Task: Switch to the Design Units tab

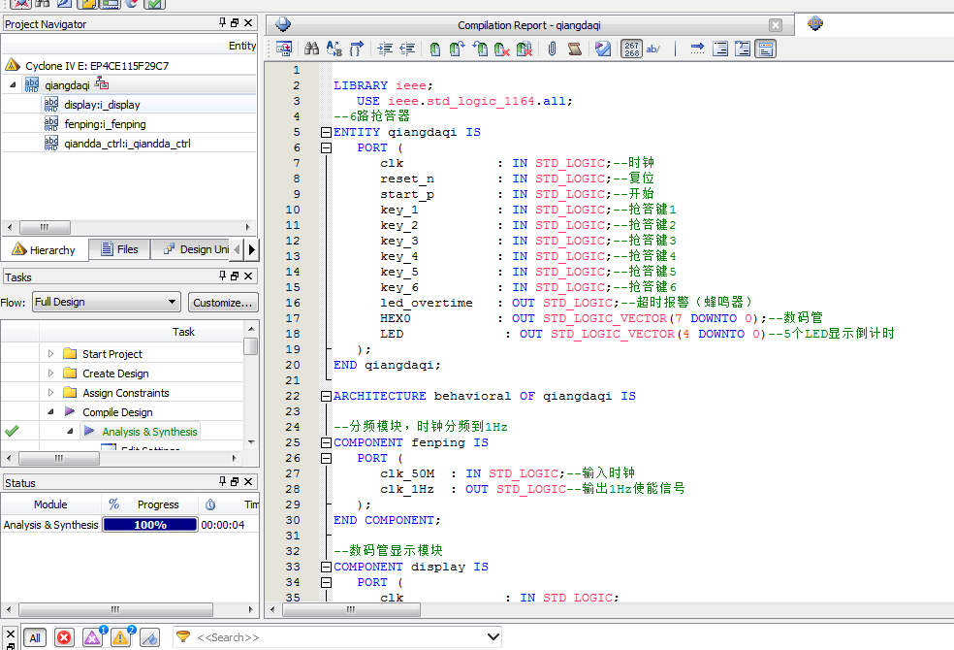Action: click(x=194, y=249)
